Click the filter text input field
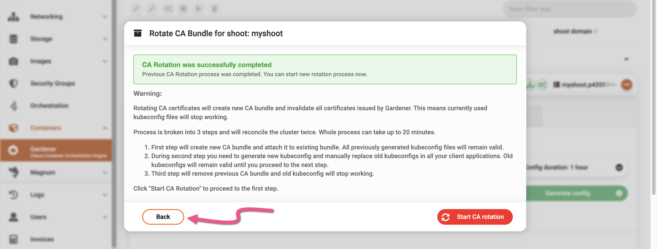The image size is (657, 249). pyautogui.click(x=569, y=9)
